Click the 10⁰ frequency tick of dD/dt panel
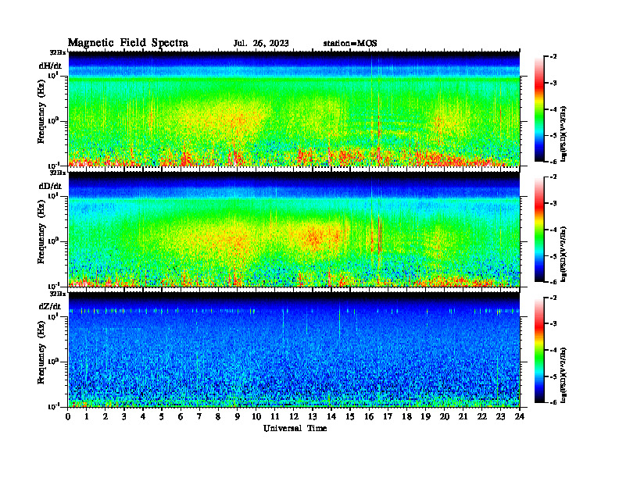This screenshot has width=619, height=478. [53, 241]
